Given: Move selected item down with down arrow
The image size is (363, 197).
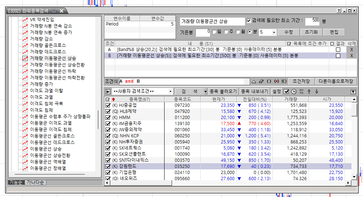Looking at the screenshot, I should point(316,92).
